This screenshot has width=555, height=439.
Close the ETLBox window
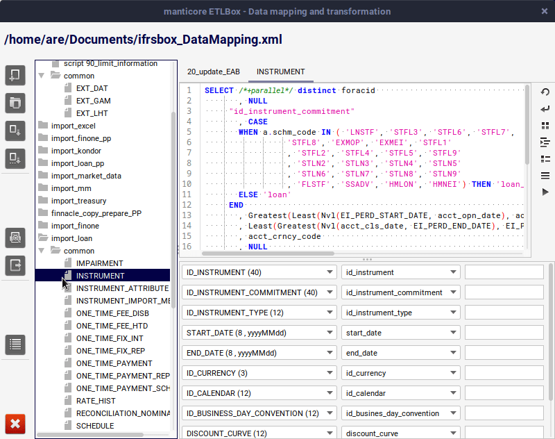coord(545,11)
